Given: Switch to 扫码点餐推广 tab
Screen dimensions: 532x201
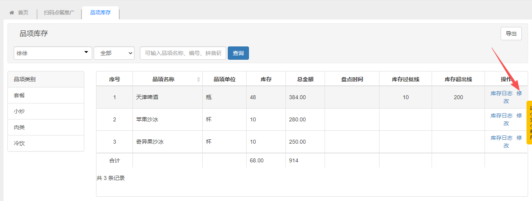Looking at the screenshot, I should coord(59,12).
